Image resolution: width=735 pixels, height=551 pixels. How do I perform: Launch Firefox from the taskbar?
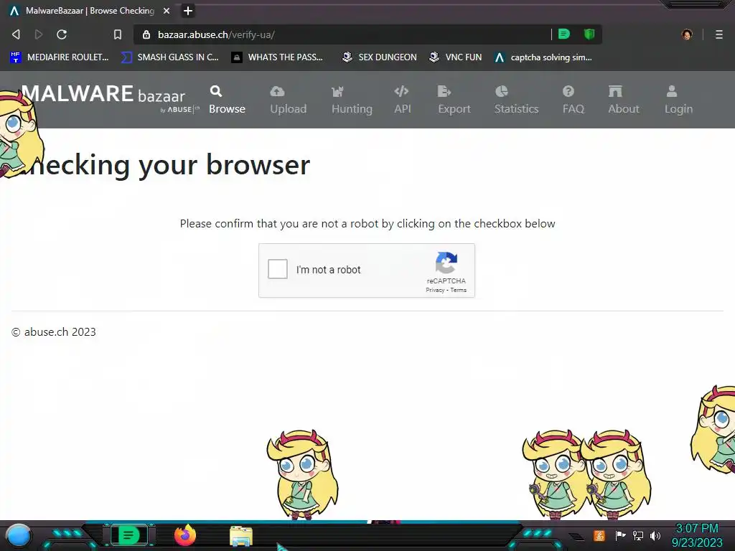[x=185, y=535]
